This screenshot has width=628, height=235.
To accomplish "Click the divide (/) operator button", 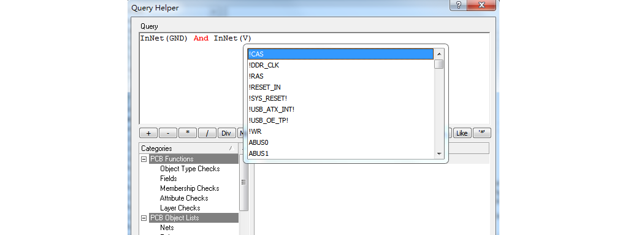I will (x=207, y=133).
